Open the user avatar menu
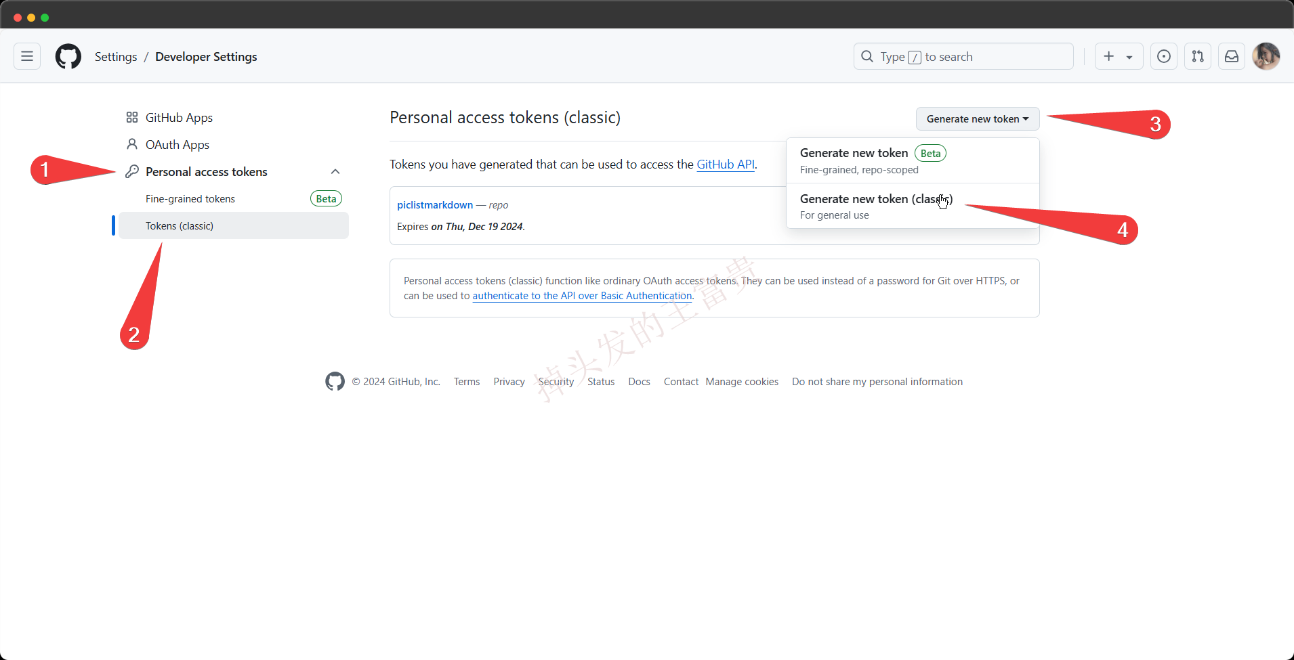 (1266, 56)
